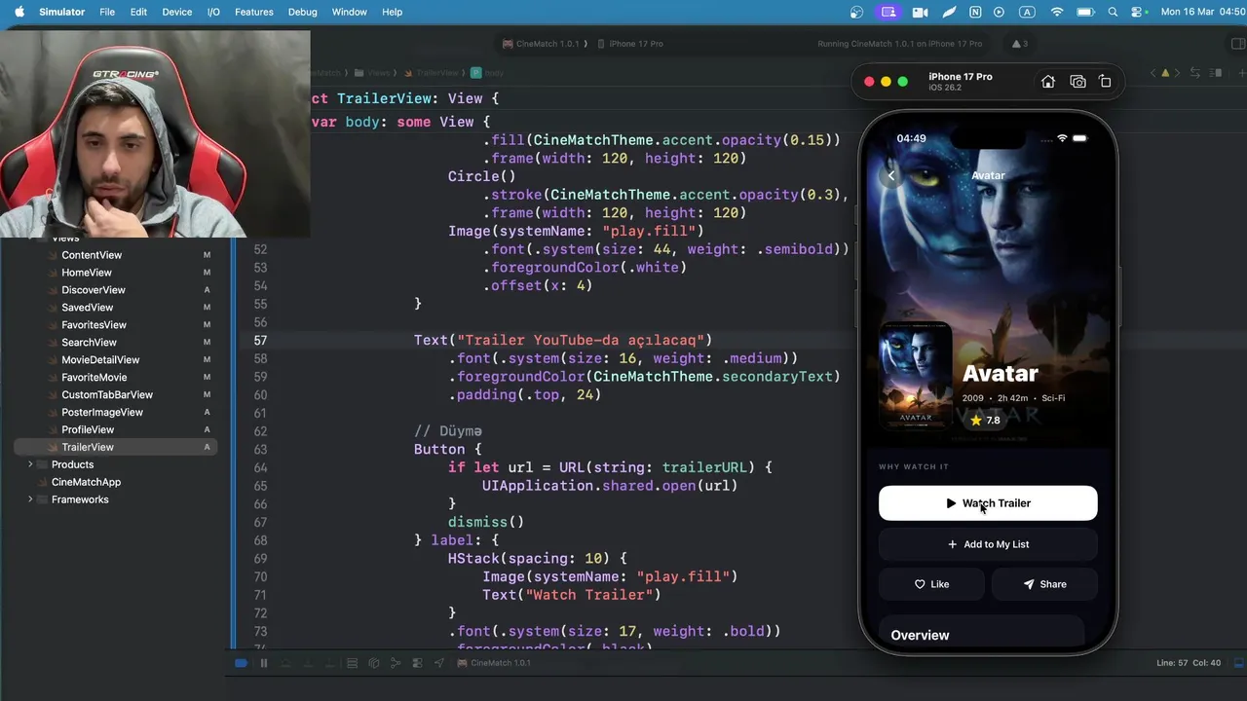Open the Avatar poster thumbnail
The image size is (1247, 701).
coord(916,375)
